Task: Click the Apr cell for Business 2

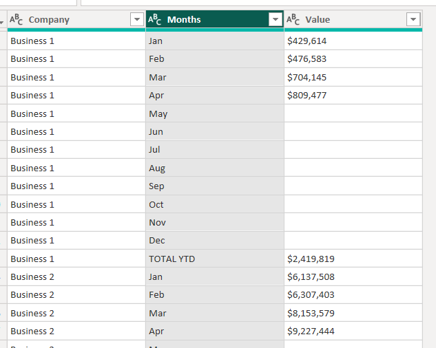Action: pyautogui.click(x=215, y=331)
